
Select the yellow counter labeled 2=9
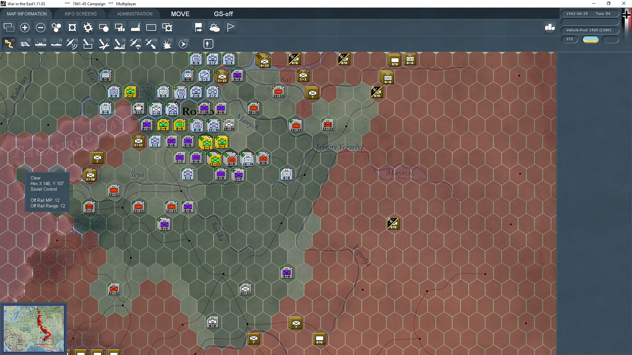(163, 125)
